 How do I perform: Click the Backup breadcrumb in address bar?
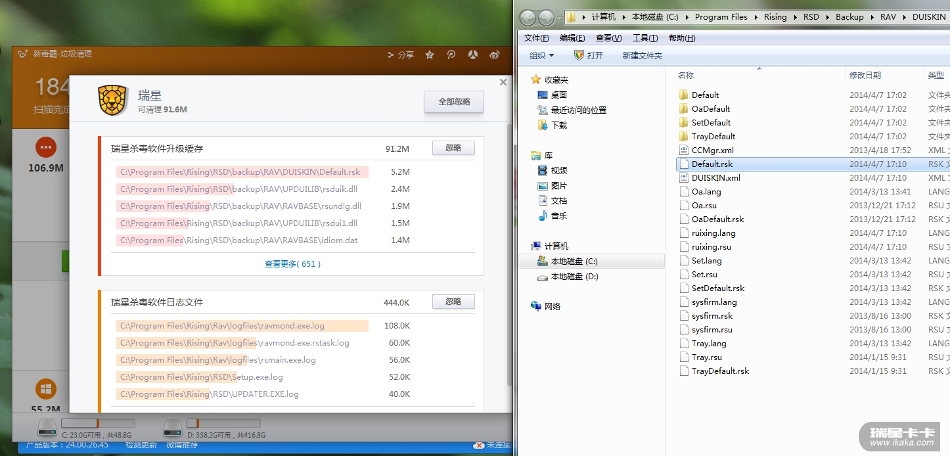[x=849, y=17]
